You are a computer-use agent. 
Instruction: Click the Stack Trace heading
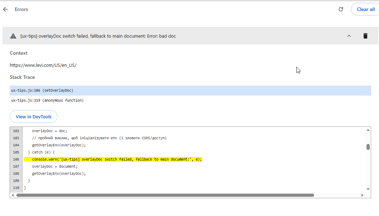(22, 77)
